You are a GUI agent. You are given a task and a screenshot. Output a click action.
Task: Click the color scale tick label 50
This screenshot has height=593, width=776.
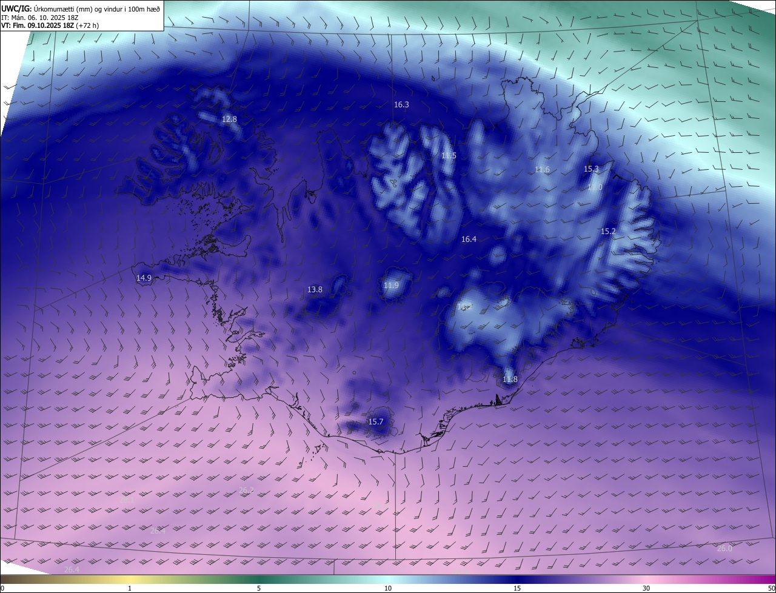coord(771,588)
